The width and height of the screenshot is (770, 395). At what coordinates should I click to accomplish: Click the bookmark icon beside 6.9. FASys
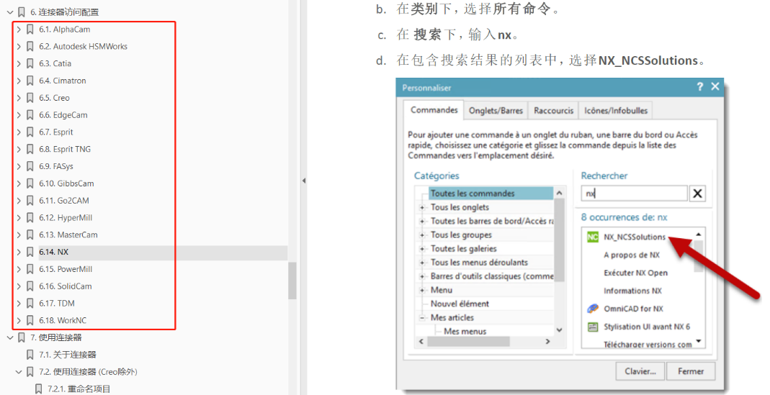coord(30,166)
